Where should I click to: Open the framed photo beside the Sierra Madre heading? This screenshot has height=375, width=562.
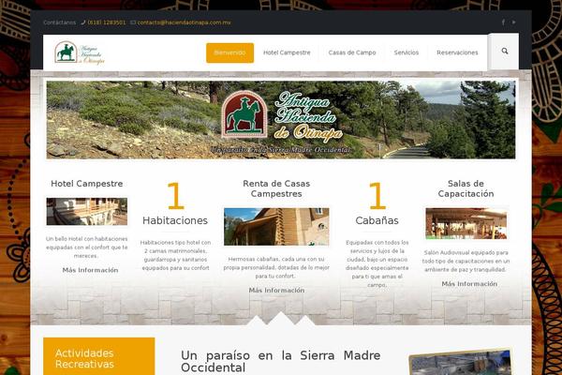coord(461,362)
